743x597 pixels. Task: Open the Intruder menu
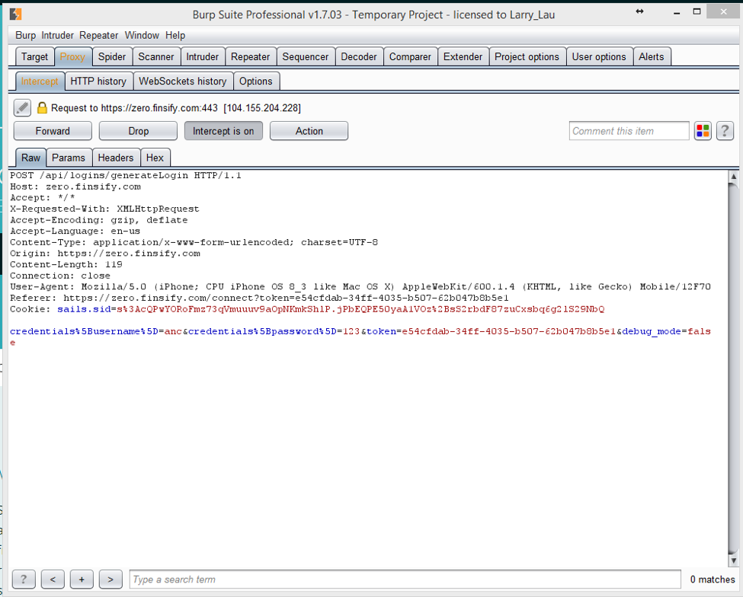pos(57,36)
